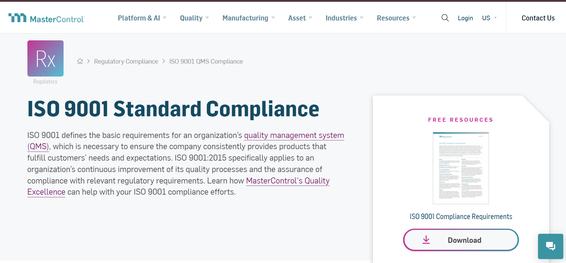Go to Regulatory Compliance breadcrumb
Image resolution: width=566 pixels, height=263 pixels.
coord(126,61)
